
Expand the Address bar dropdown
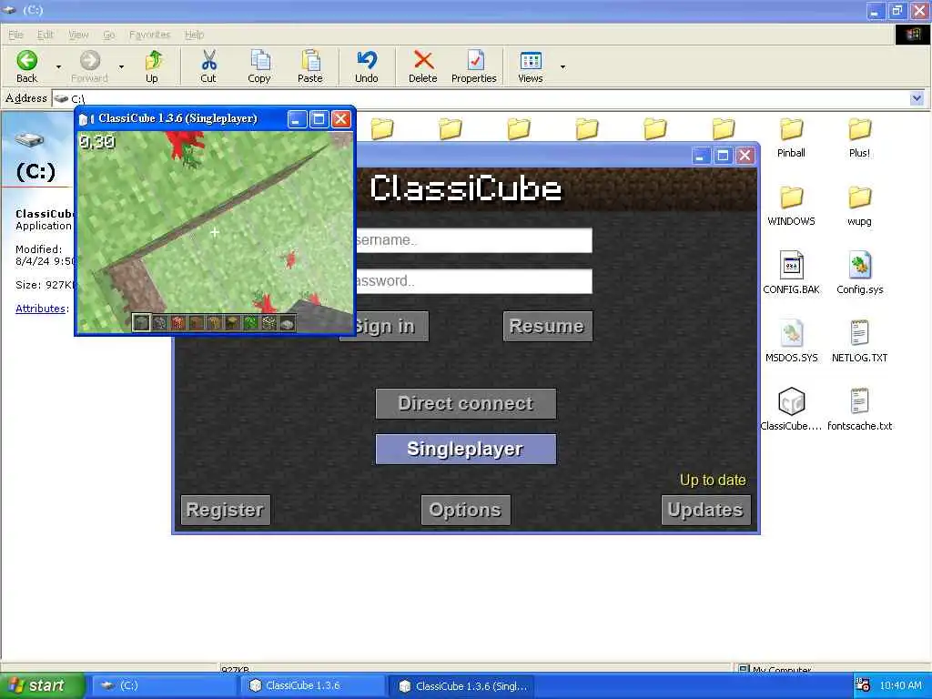[x=917, y=98]
